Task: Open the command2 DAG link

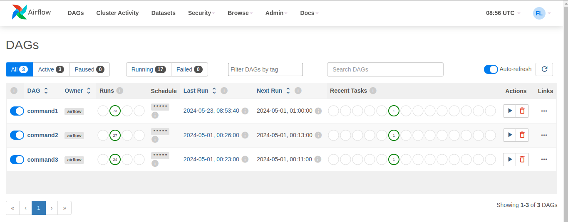Action: click(42, 135)
